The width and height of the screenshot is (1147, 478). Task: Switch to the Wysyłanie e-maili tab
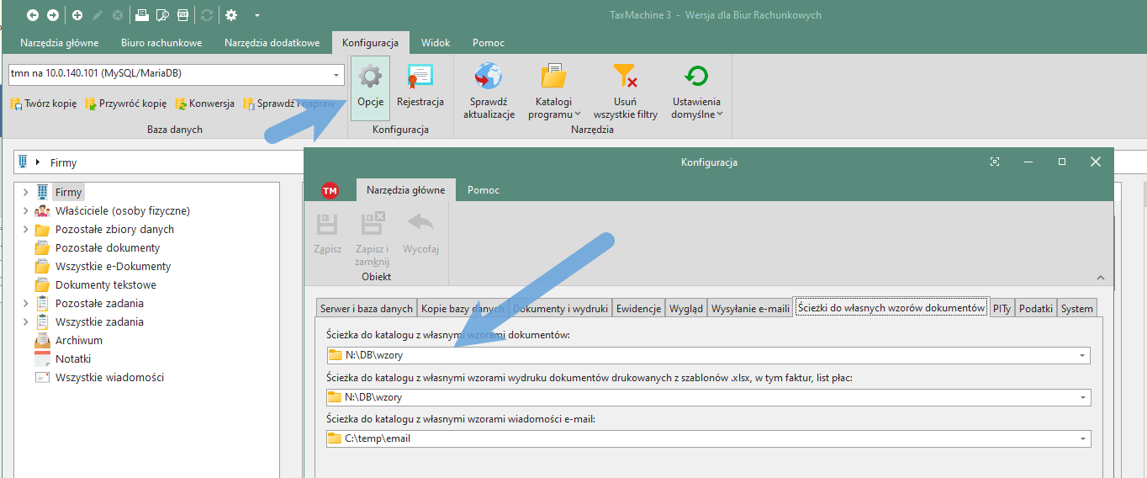point(750,309)
